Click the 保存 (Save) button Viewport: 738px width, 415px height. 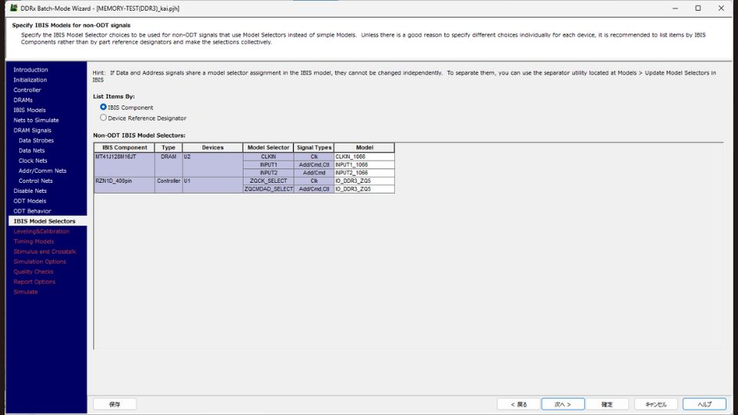115,404
